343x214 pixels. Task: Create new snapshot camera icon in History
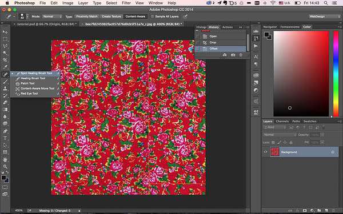[233, 55]
